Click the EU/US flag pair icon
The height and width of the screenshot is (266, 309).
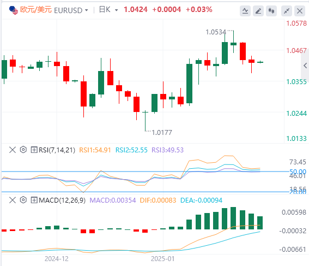point(14,10)
